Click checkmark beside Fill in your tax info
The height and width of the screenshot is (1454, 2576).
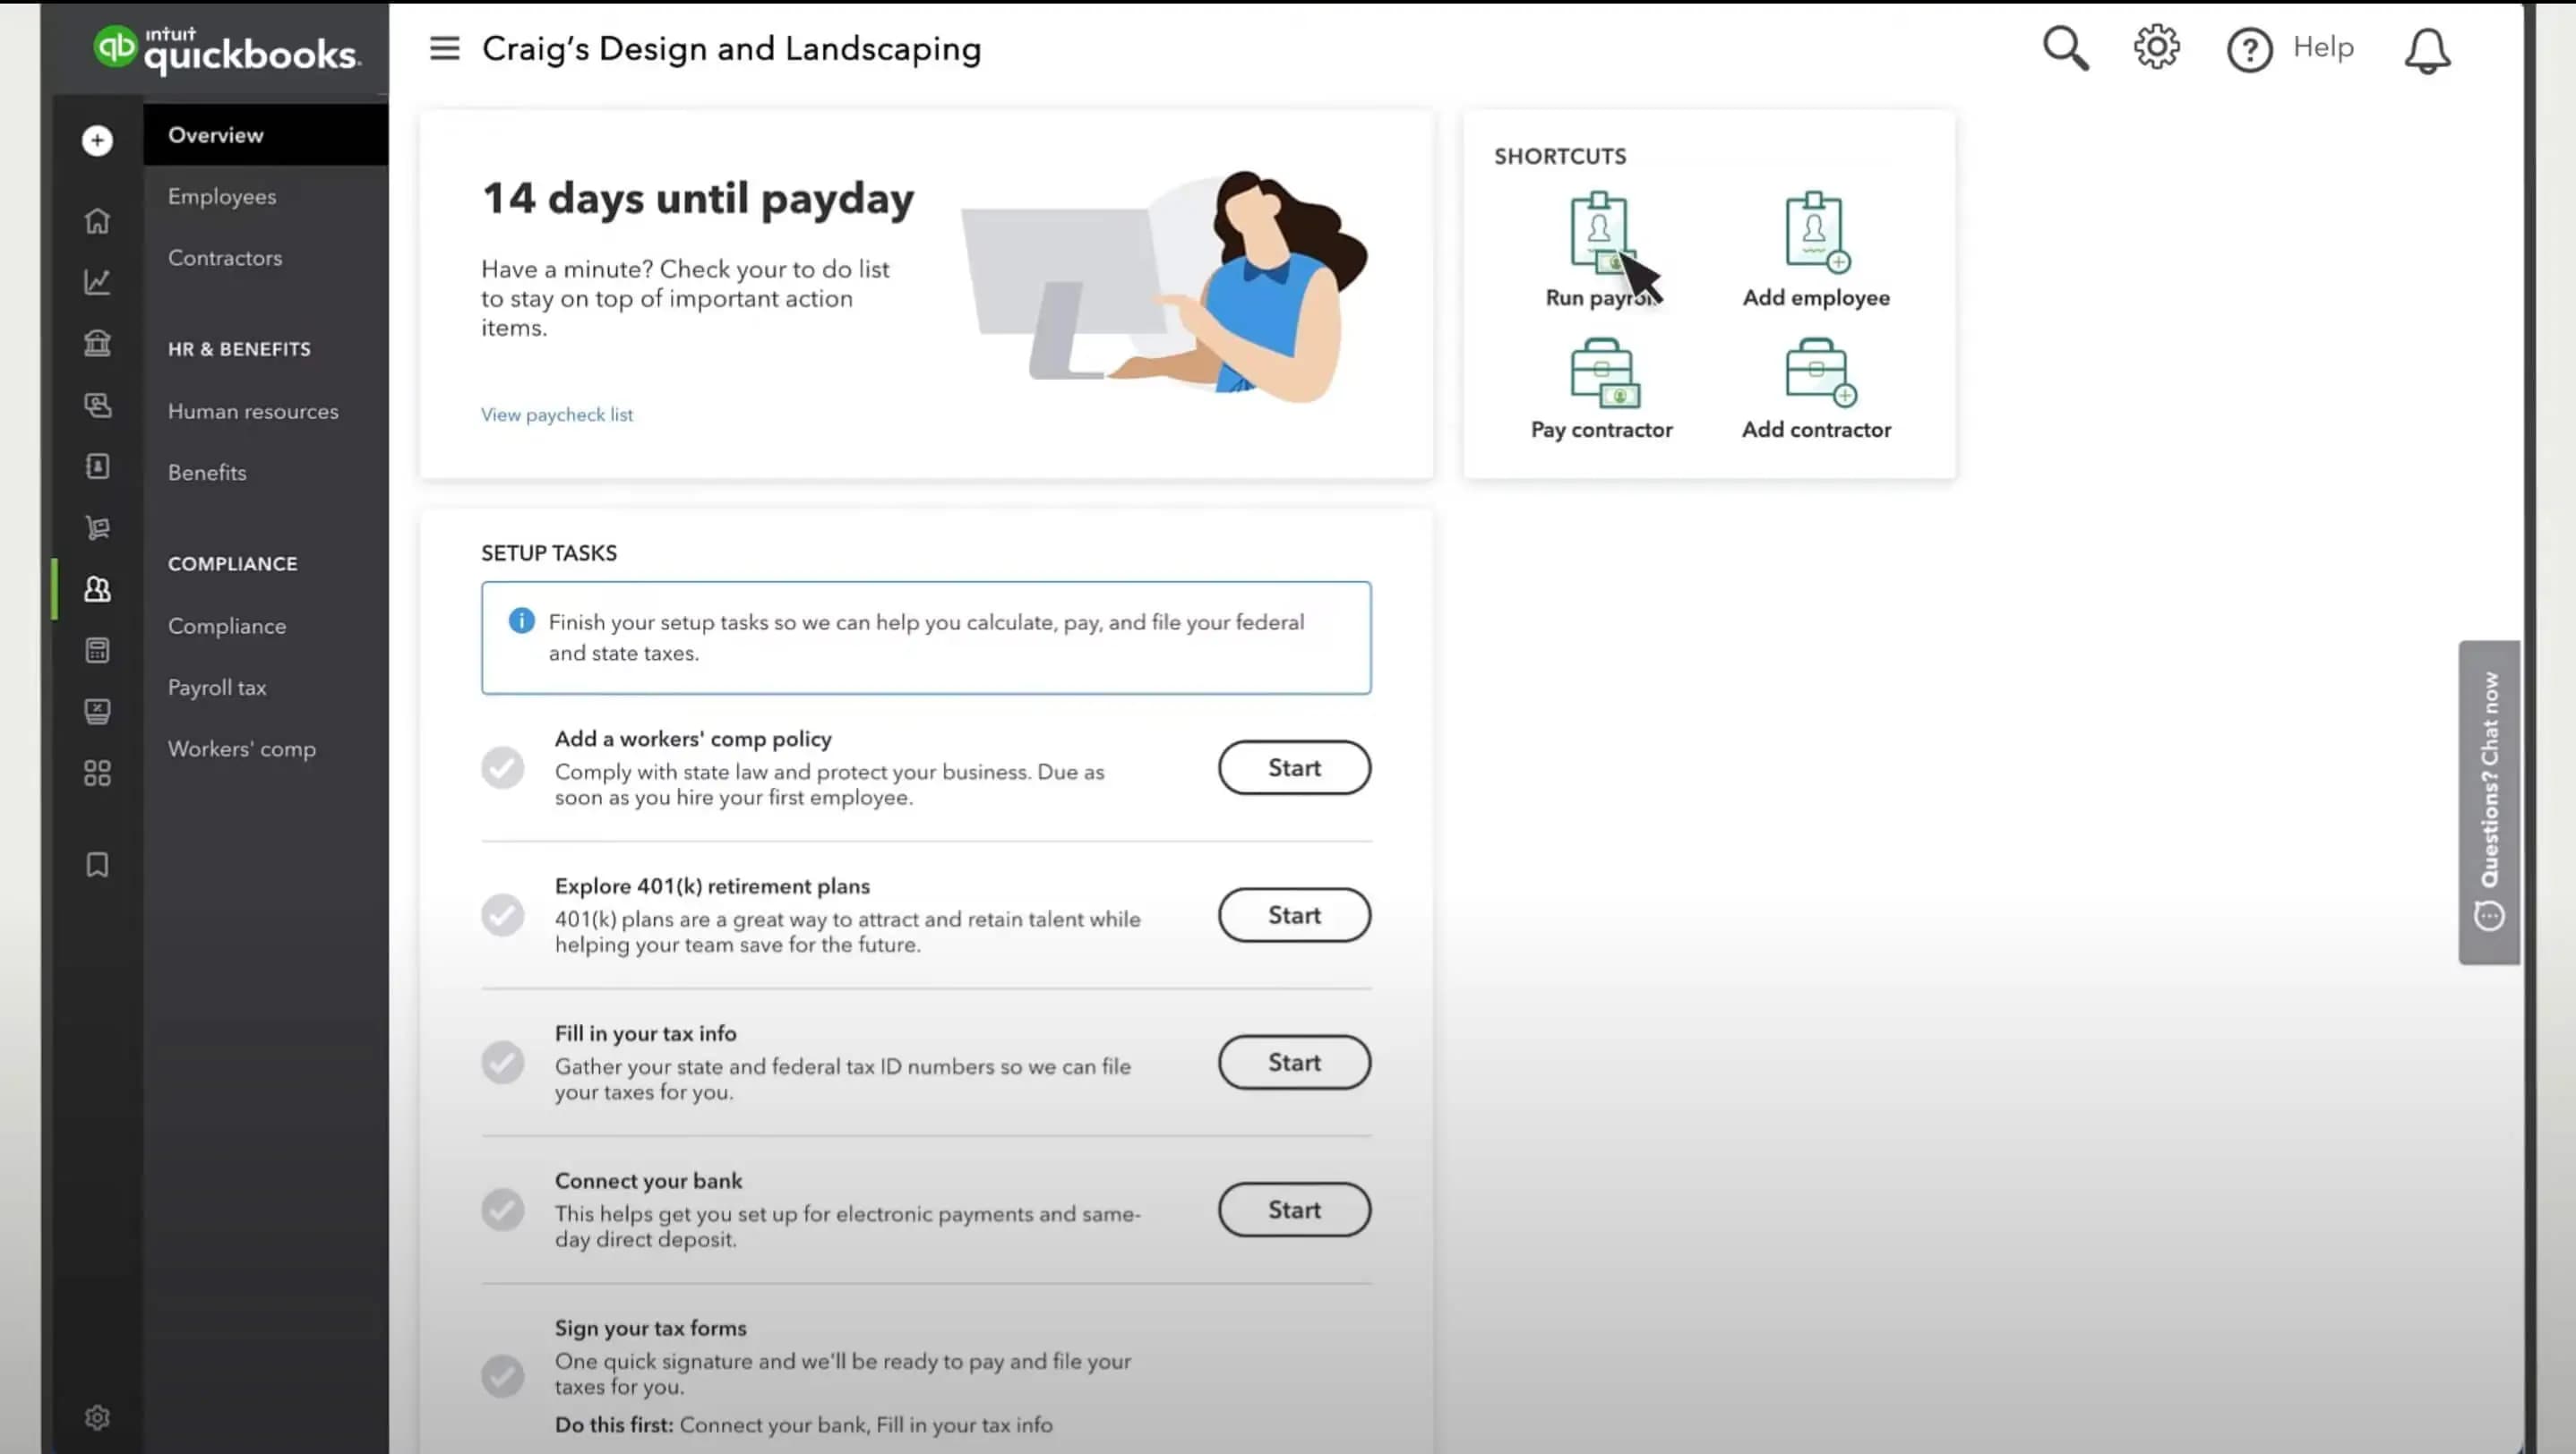tap(502, 1062)
